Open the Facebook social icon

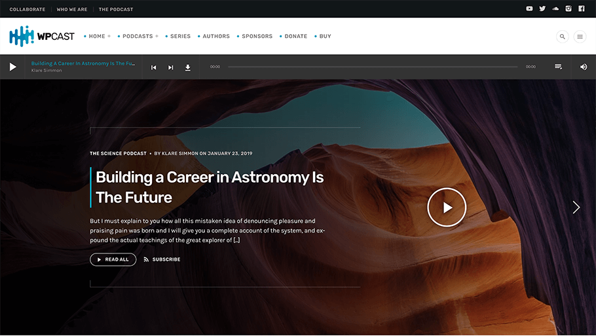(581, 9)
